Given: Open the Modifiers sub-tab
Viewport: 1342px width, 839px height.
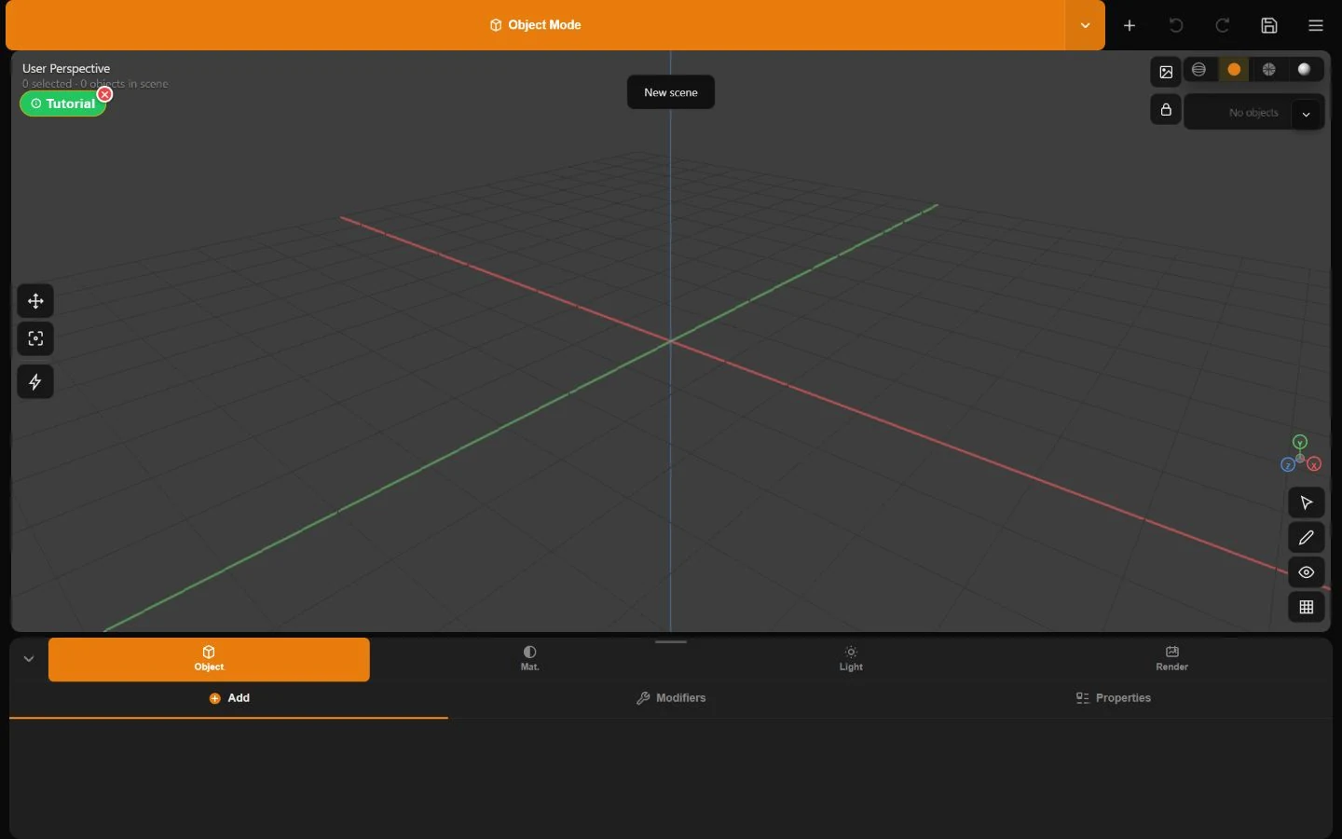Looking at the screenshot, I should 671,698.
